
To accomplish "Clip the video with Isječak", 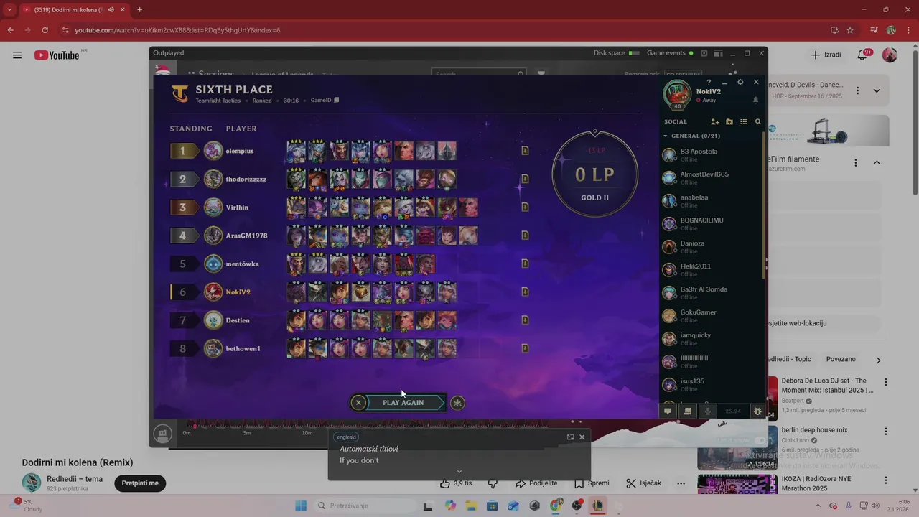I will pyautogui.click(x=643, y=483).
